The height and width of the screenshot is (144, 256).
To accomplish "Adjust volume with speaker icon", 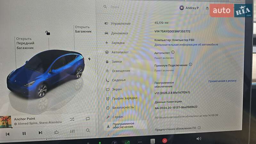I will coord(199,139).
